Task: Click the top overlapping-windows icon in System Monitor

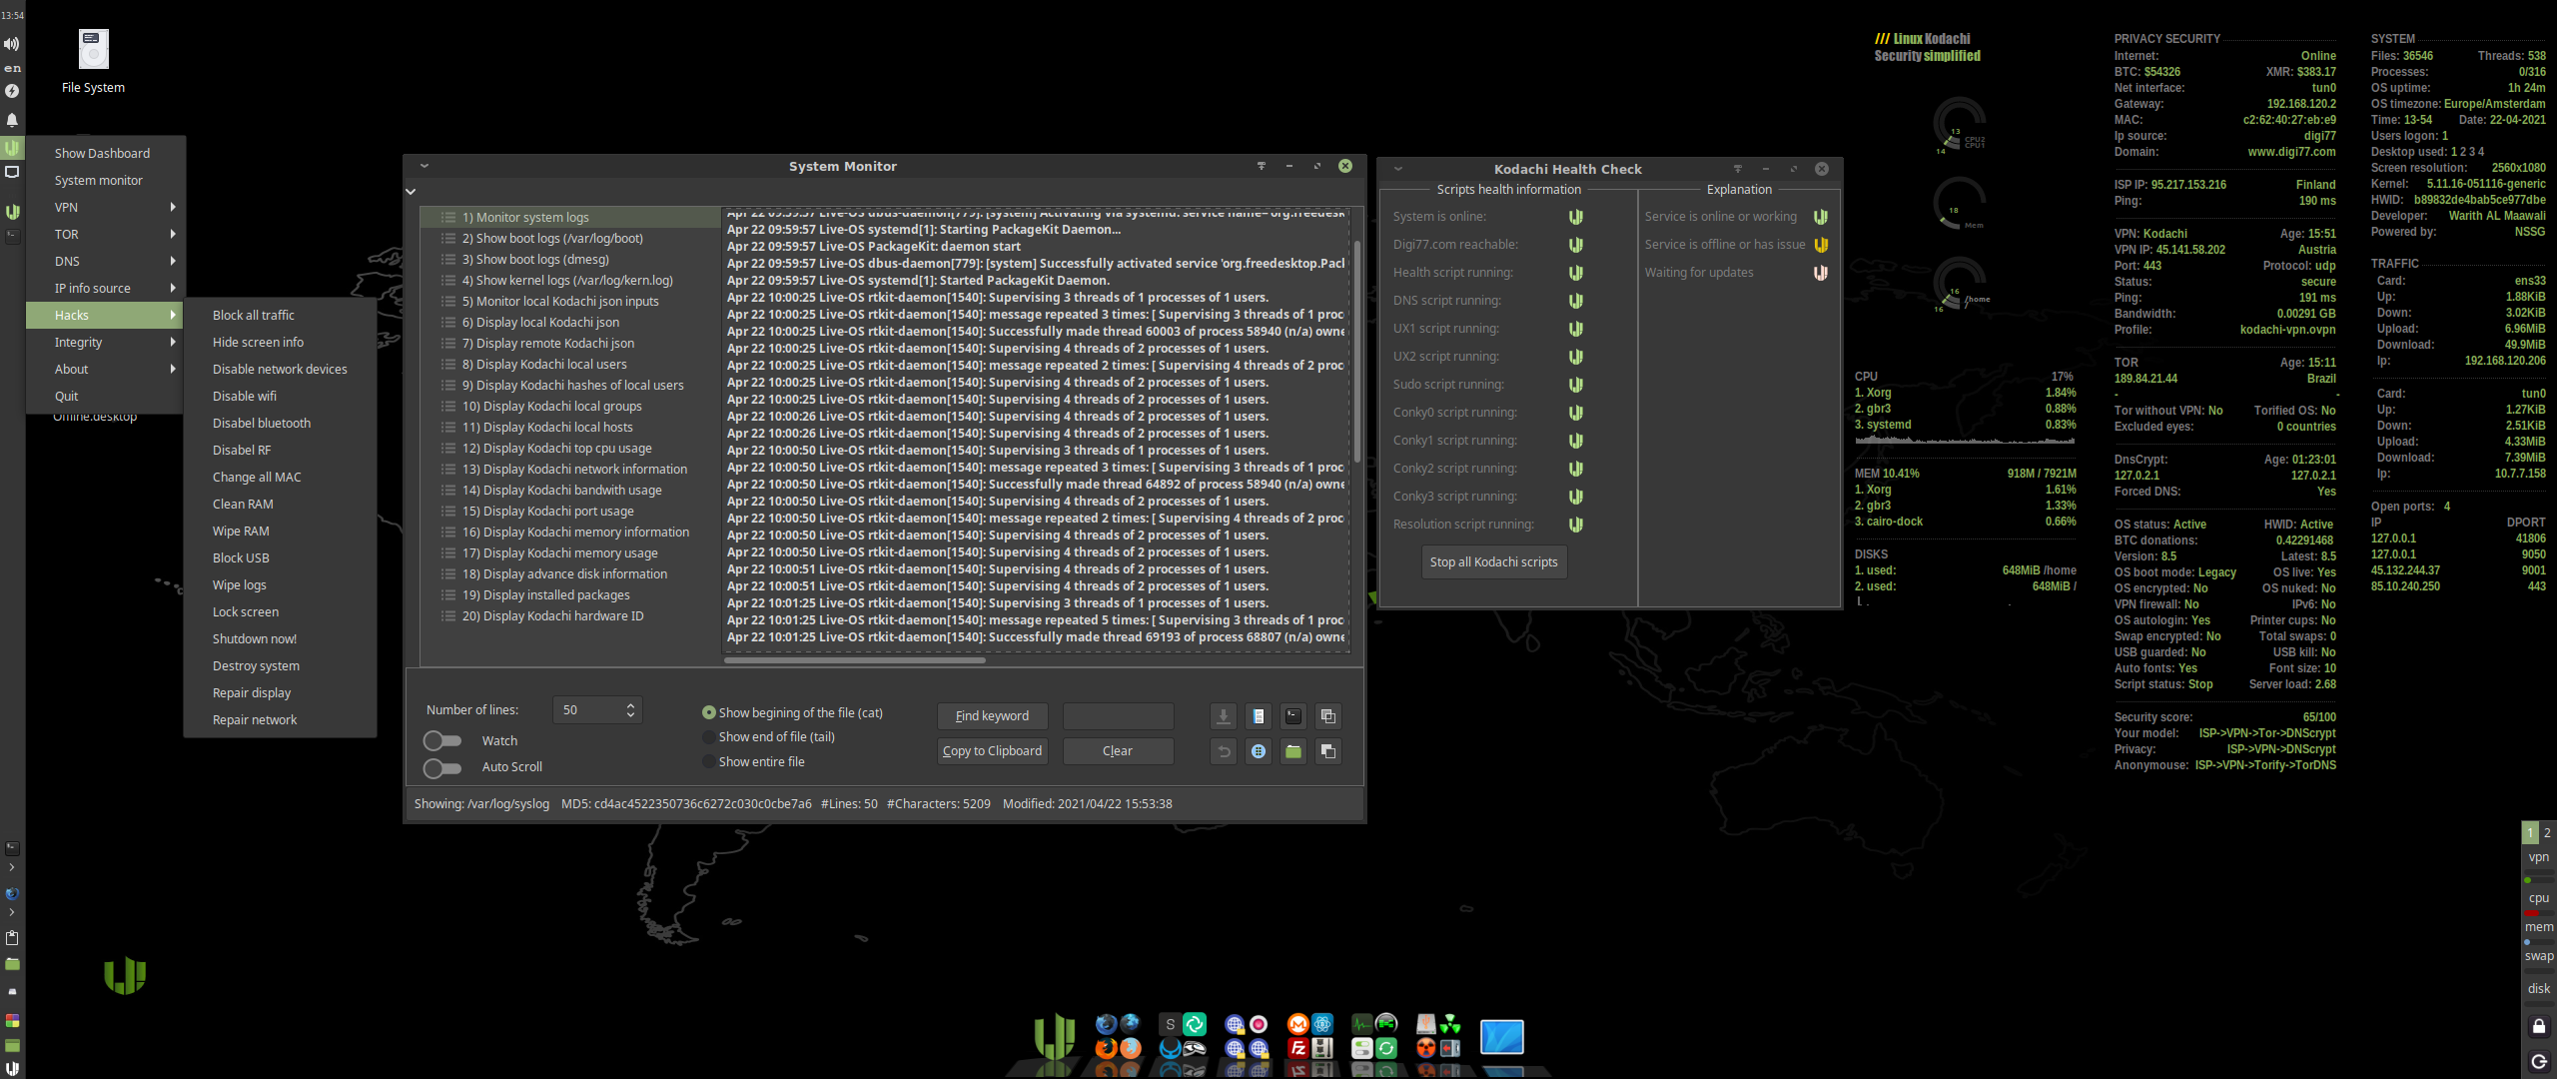Action: pyautogui.click(x=1328, y=716)
